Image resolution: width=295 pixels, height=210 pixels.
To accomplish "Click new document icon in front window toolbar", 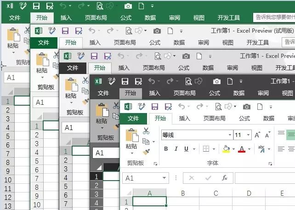I will coord(260,107).
